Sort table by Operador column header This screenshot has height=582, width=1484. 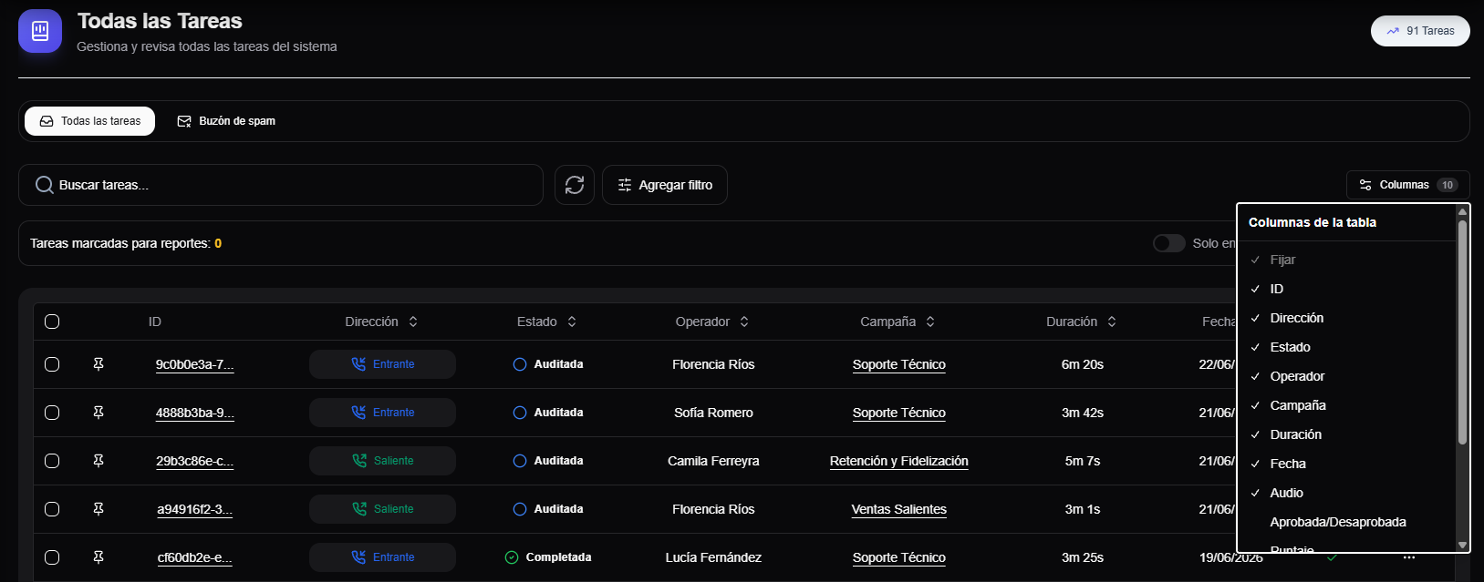712,322
